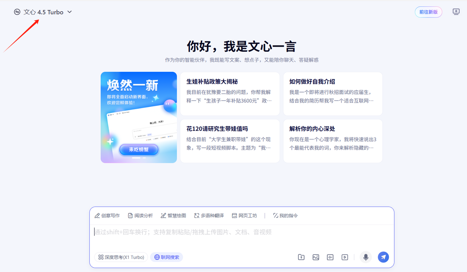The width and height of the screenshot is (467, 272).
Task: Toggle 深度思考(X1 Turbo) mode
Action: (121, 257)
